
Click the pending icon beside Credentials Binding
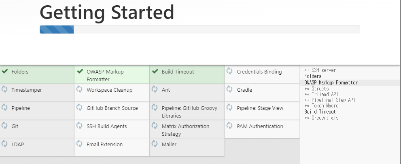pyautogui.click(x=229, y=71)
